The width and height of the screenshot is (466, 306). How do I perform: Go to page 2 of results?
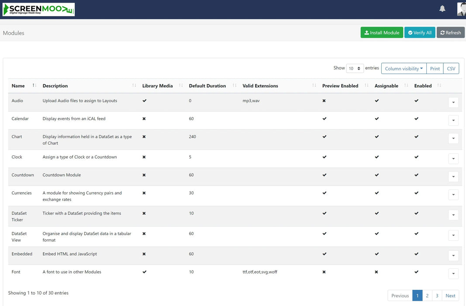[427, 296]
